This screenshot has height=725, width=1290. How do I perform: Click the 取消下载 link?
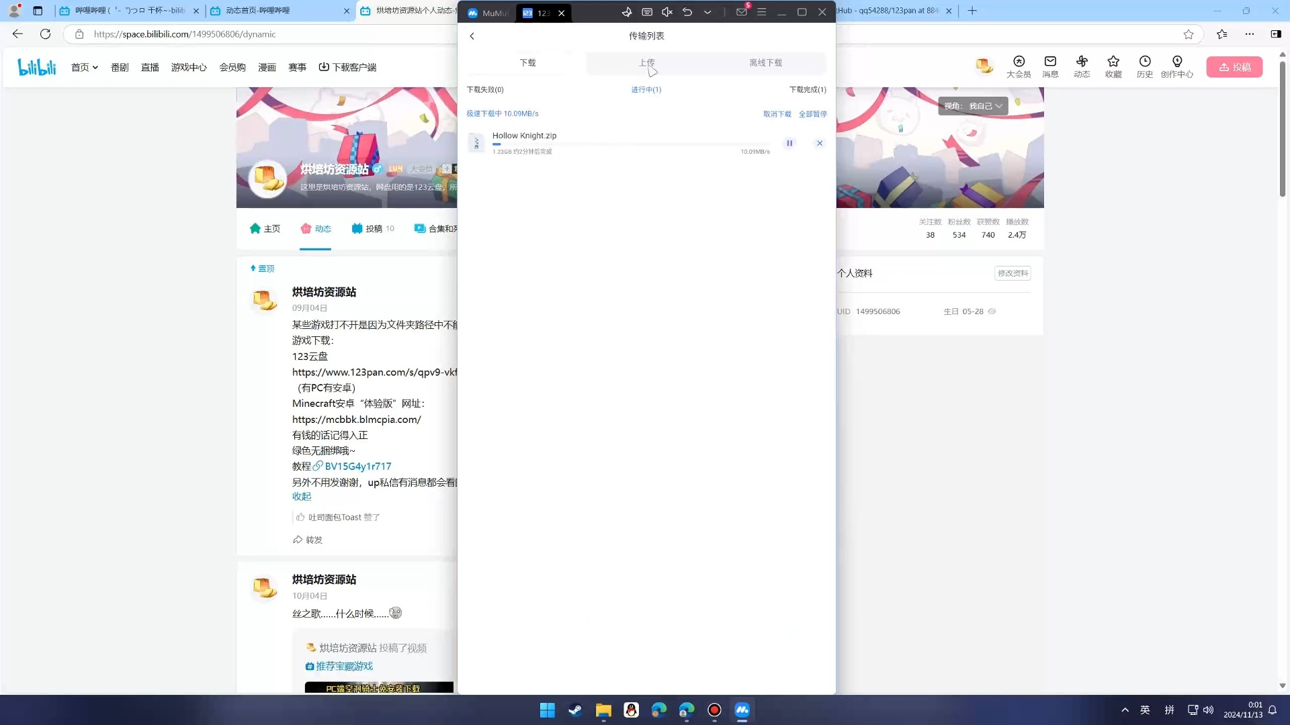coord(777,114)
